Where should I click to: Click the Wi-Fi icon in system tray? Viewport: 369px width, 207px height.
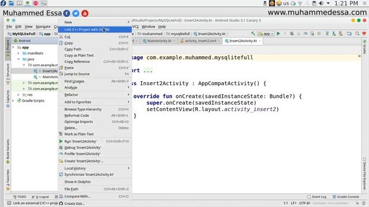coord(300,3)
